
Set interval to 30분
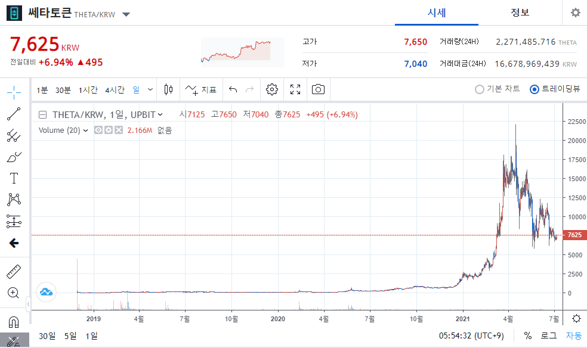63,90
